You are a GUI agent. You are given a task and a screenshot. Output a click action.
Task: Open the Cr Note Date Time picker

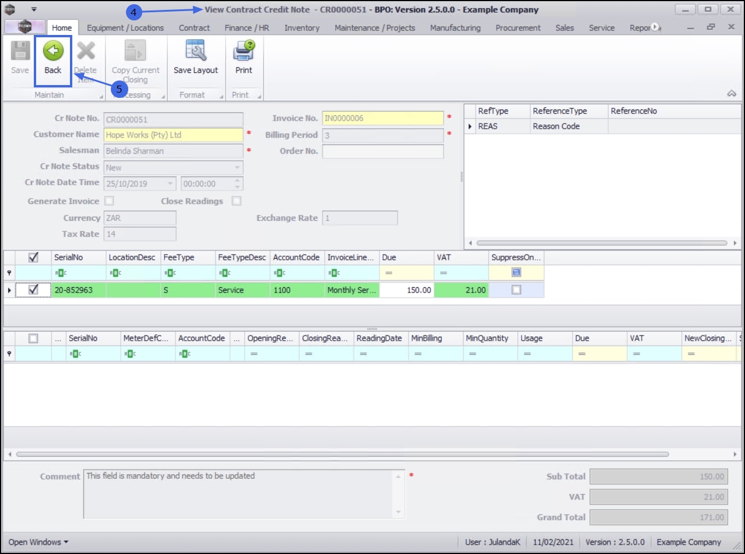(170, 184)
